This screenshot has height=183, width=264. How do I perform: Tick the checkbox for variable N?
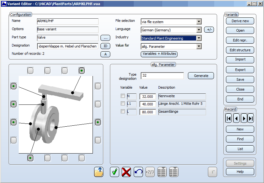123,96
